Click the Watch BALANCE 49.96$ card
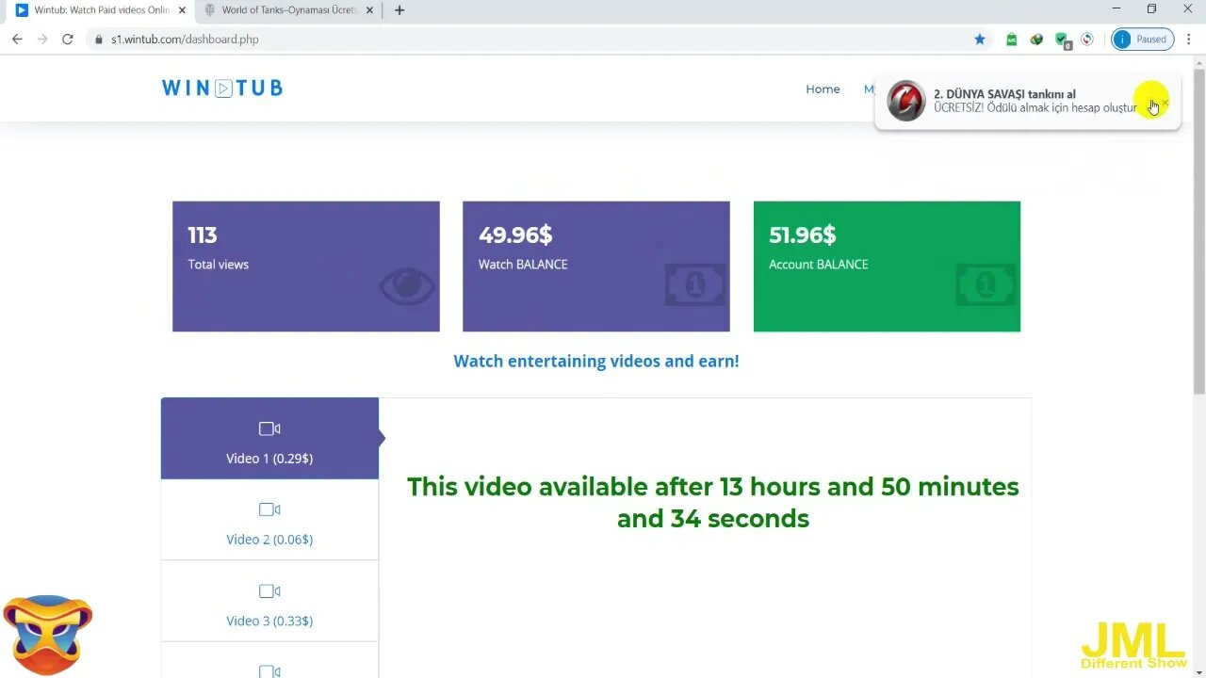Screen dimensions: 1206x678 pos(596,266)
